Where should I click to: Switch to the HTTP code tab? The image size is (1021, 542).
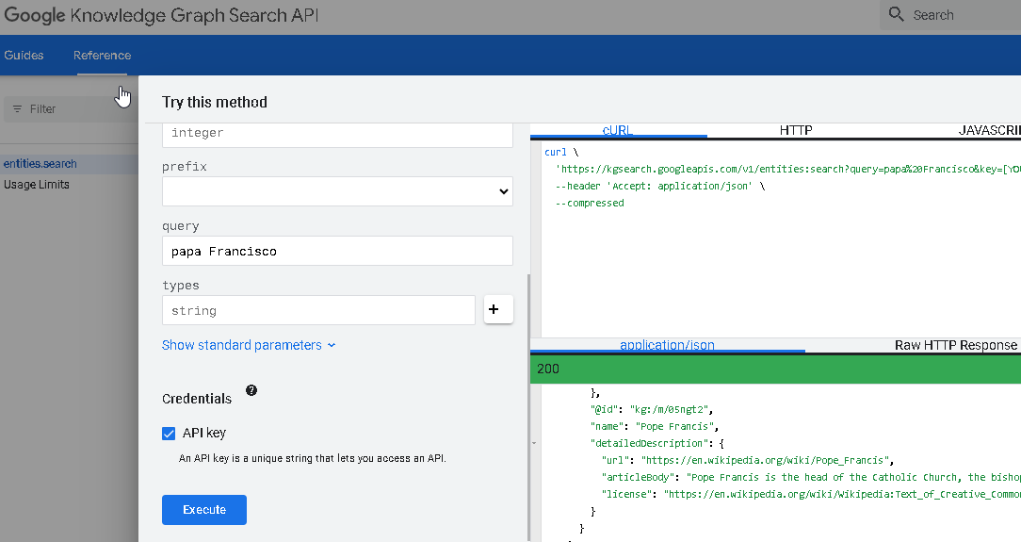796,130
